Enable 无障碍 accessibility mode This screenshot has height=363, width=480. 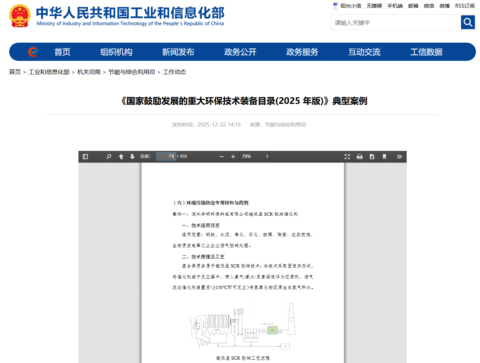[374, 6]
